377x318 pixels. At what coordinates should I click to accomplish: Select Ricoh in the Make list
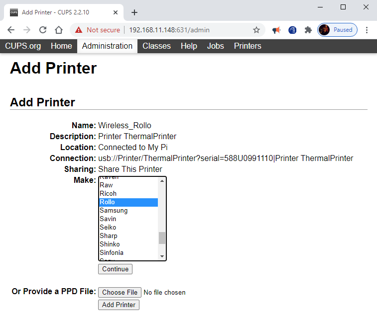click(128, 194)
